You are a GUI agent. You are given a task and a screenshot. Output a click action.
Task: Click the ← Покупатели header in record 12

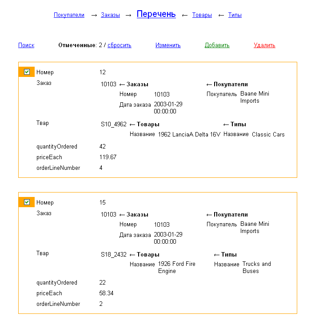[227, 84]
